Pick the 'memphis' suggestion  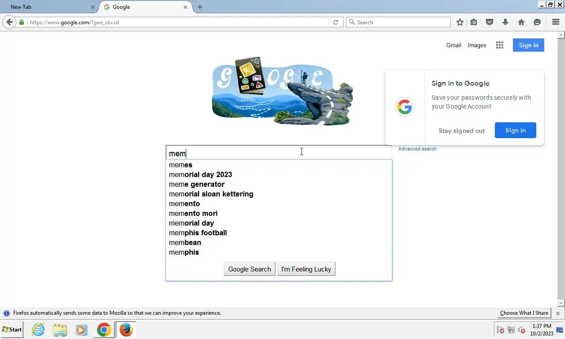tap(279, 252)
